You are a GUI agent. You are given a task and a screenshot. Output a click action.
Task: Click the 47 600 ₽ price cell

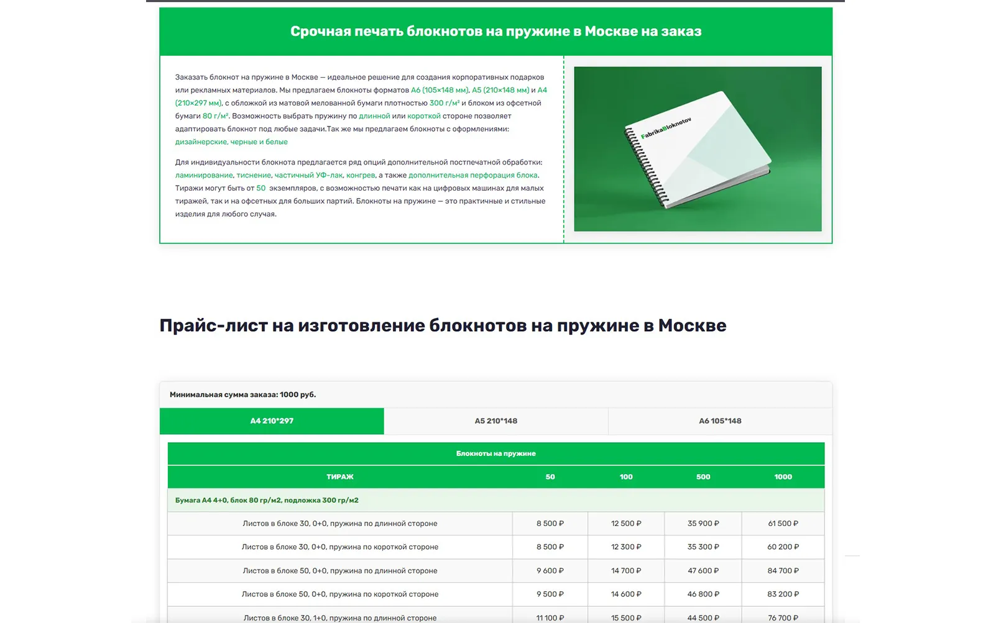(703, 571)
